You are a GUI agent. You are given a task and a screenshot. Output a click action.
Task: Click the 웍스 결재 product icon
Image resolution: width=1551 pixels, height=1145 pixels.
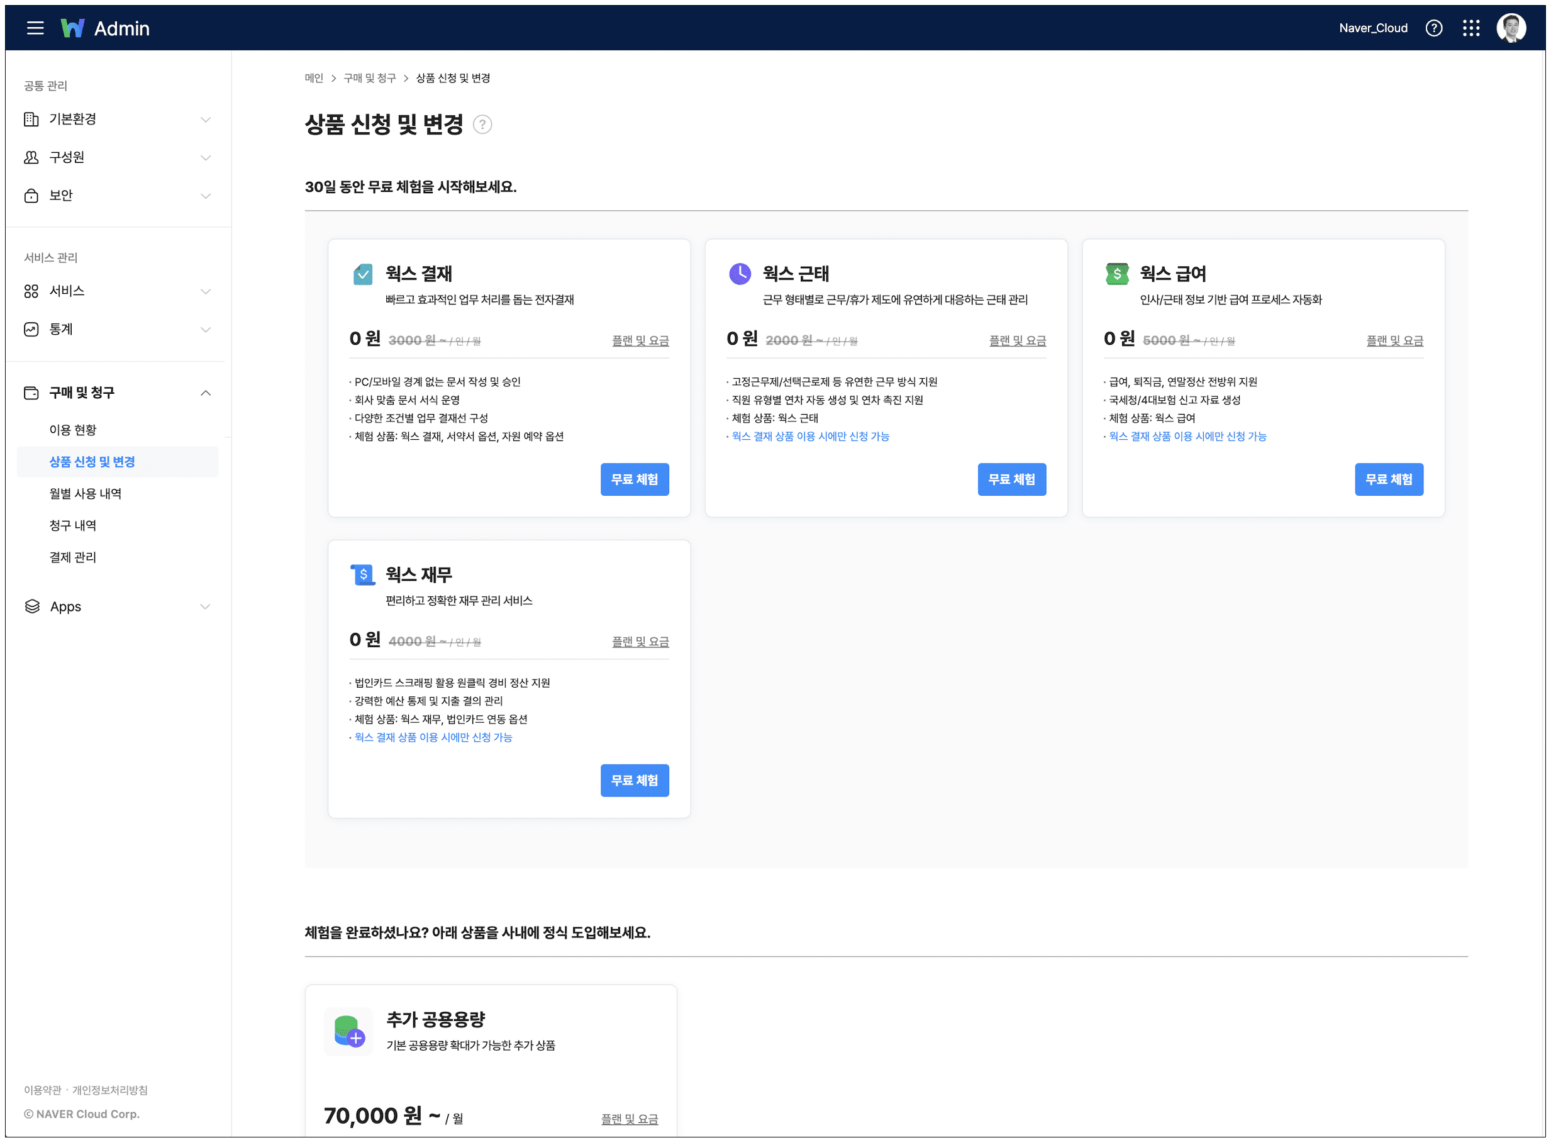362,274
